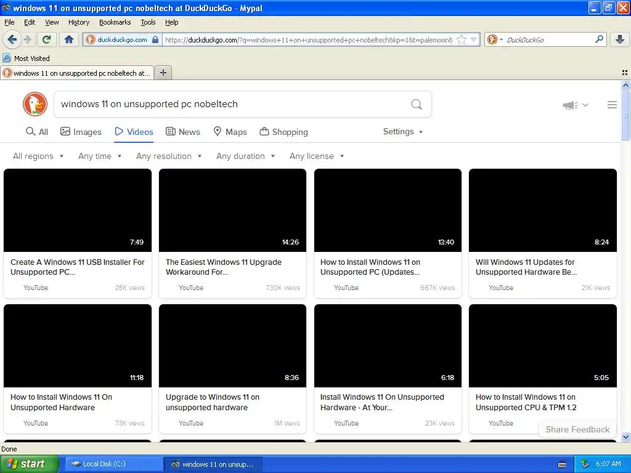Open the Shopping tab
Image resolution: width=631 pixels, height=473 pixels.
283,132
